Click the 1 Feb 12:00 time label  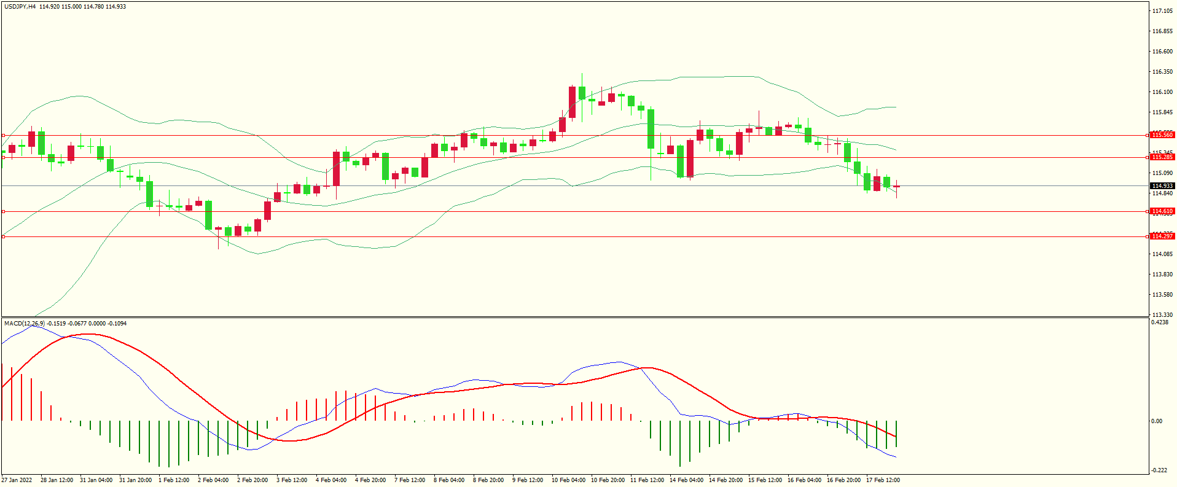[x=174, y=480]
